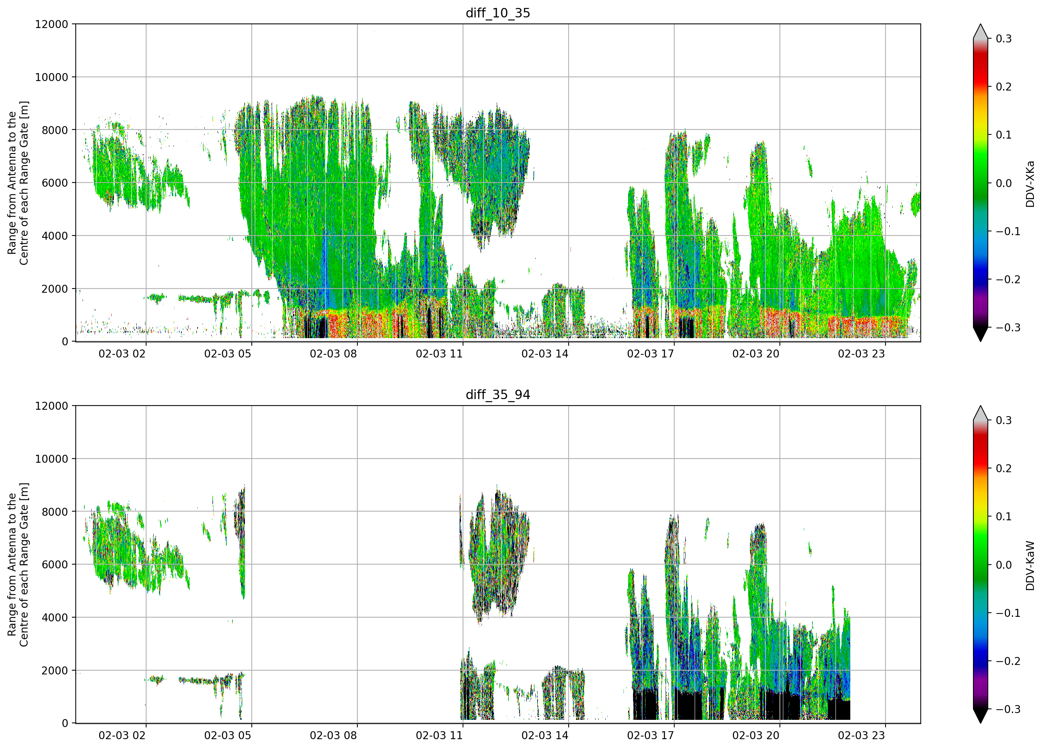Click the 0.0 tick on DDV-XKa colorbar
The height and width of the screenshot is (749, 1043).
pyautogui.click(x=1004, y=183)
